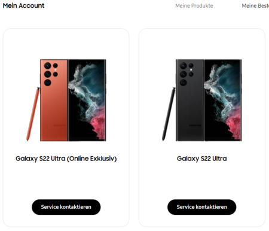
Task: Switch to the truncated Meine Best… tab
Action: pos(255,6)
